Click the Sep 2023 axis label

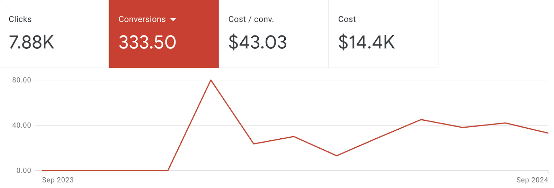pyautogui.click(x=58, y=180)
